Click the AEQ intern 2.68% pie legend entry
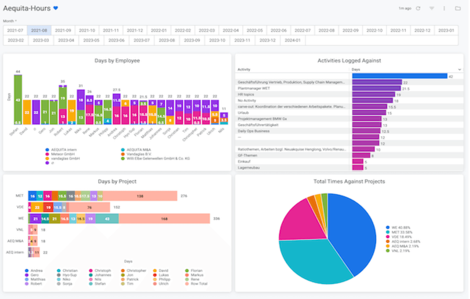The width and height of the screenshot is (470, 299). [403, 242]
